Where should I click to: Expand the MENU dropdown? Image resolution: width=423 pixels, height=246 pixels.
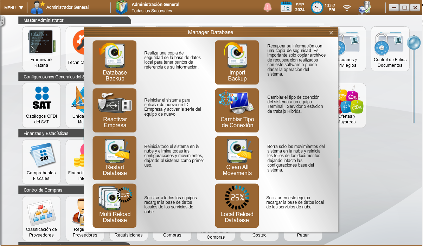[x=14, y=7]
